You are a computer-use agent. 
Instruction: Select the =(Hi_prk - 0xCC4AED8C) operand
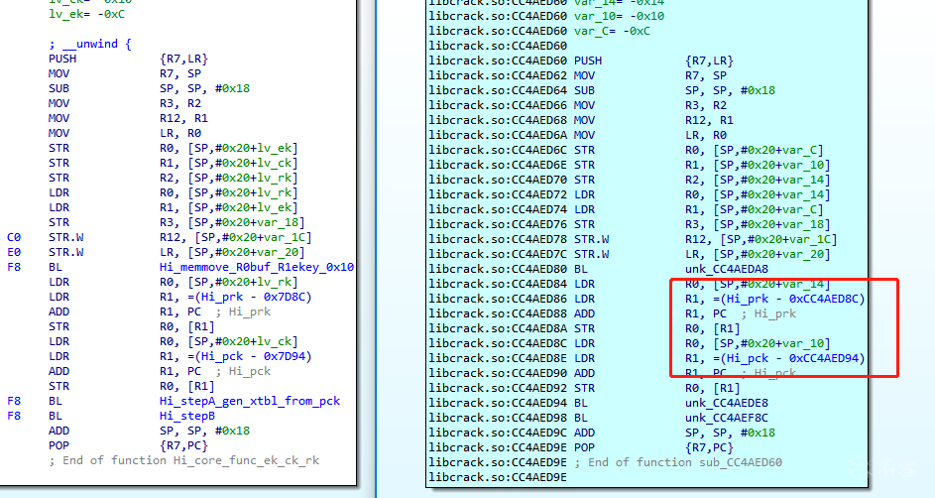coord(789,299)
